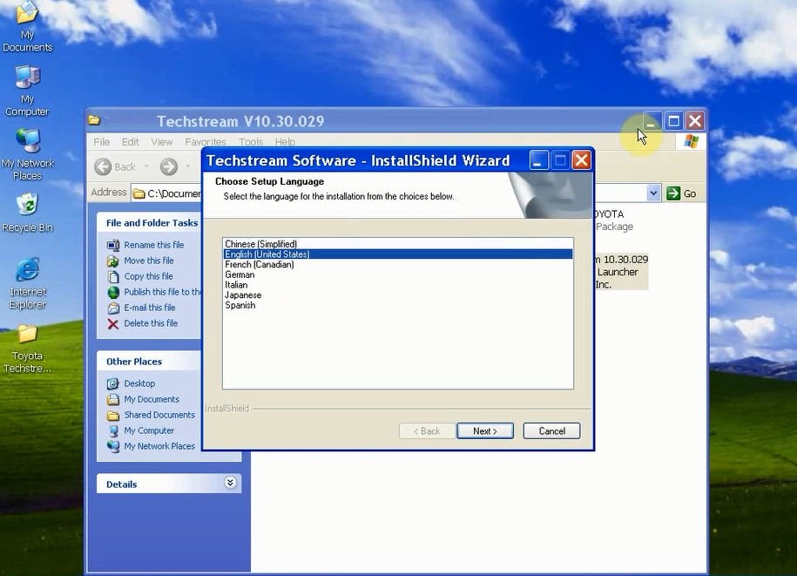Open the File menu in Explorer
This screenshot has width=797, height=576.
(102, 142)
